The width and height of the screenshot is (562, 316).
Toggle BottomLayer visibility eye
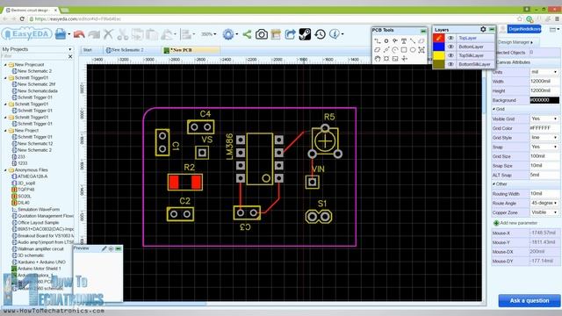point(450,47)
